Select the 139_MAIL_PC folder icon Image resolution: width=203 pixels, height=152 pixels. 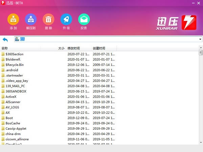(3, 86)
